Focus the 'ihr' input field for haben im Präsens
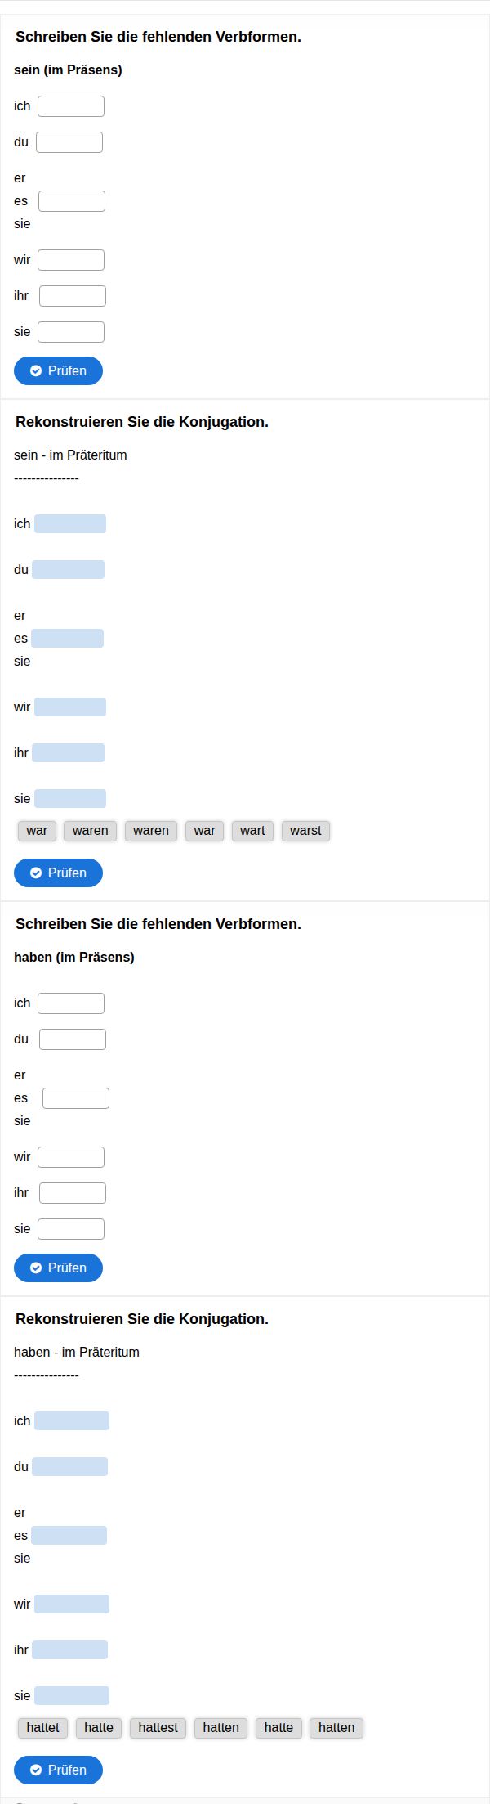The image size is (490, 1804). 73,1193
